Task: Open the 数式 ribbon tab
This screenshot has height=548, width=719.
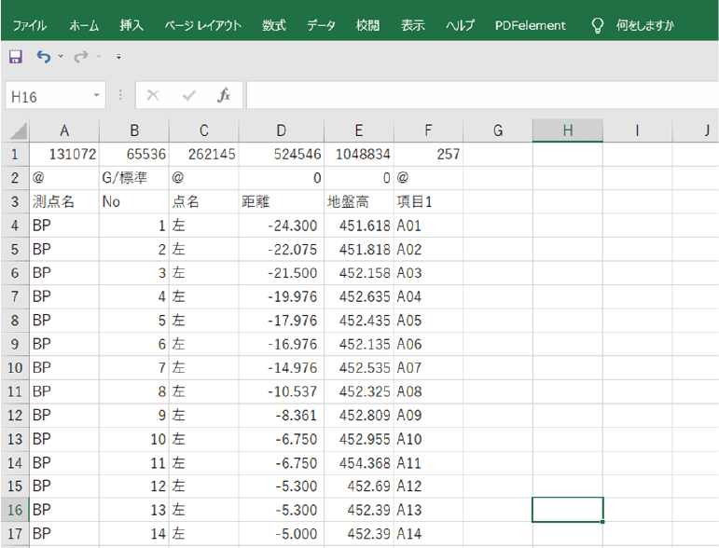Action: 274,26
